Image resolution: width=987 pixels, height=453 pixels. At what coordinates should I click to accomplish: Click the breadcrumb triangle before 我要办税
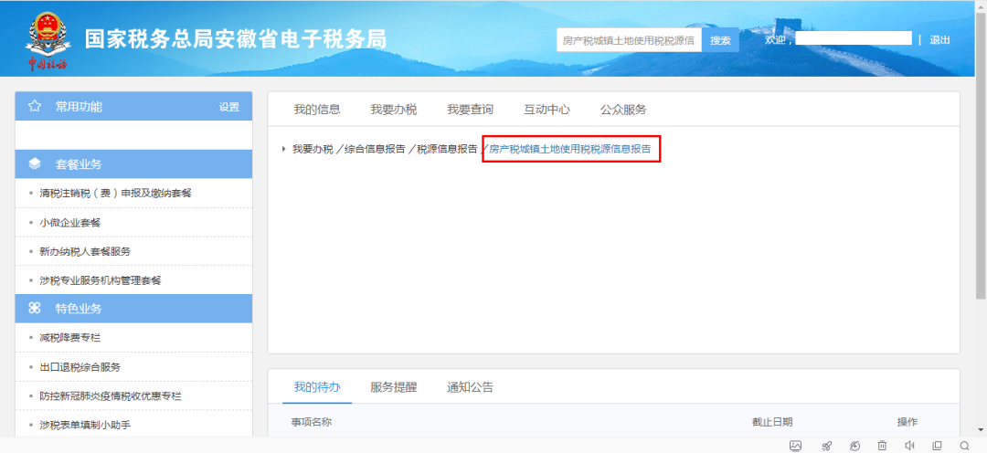[x=283, y=149]
